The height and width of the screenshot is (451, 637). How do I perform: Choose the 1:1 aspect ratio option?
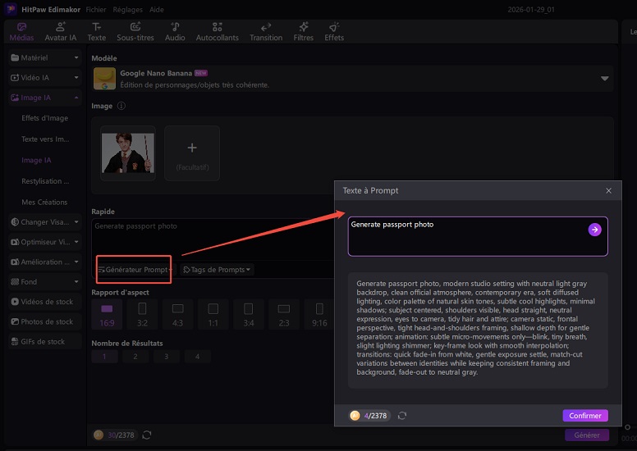tap(213, 313)
